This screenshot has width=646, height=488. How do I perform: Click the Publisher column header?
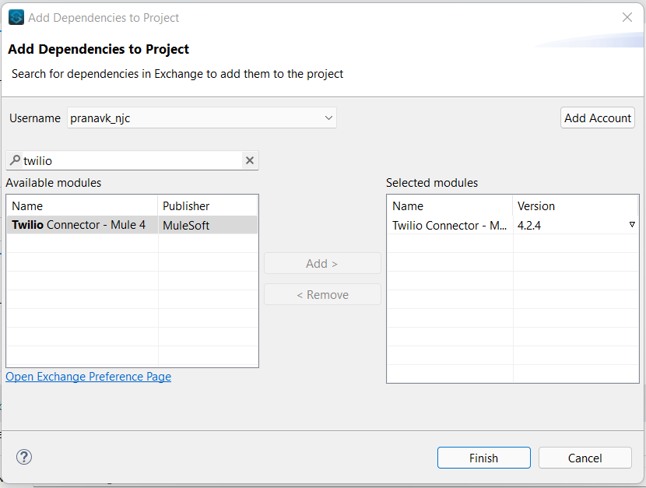click(208, 205)
